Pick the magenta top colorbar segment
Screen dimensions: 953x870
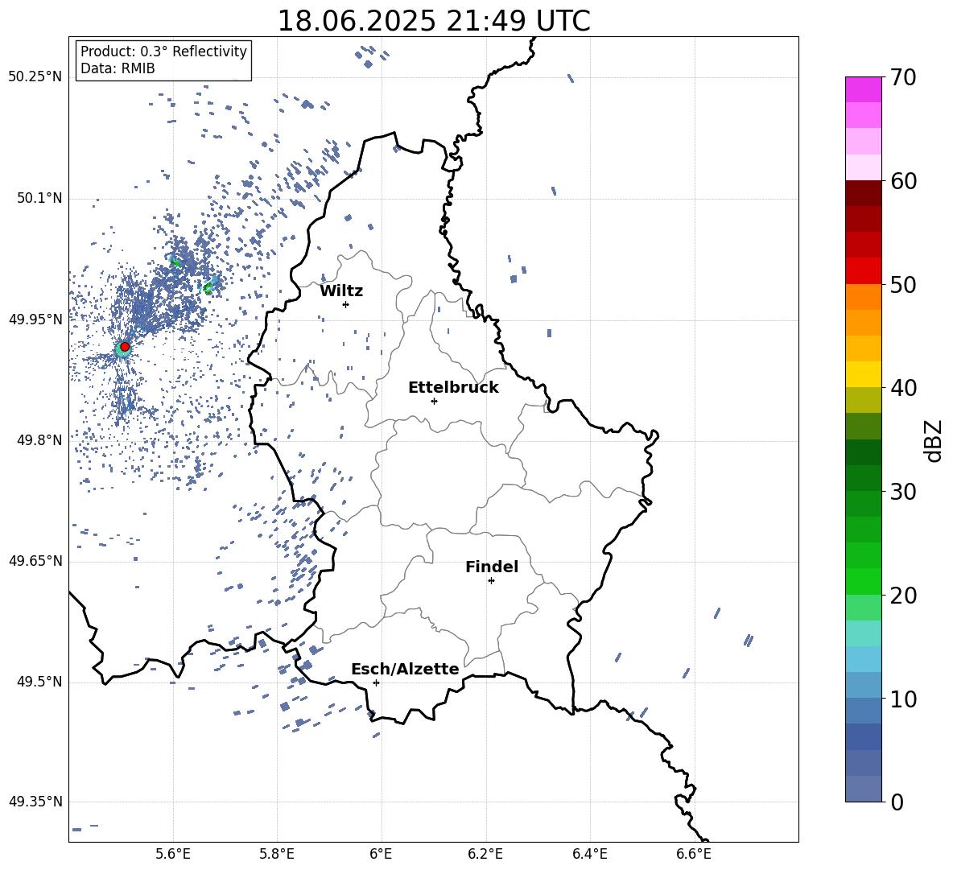click(x=863, y=90)
